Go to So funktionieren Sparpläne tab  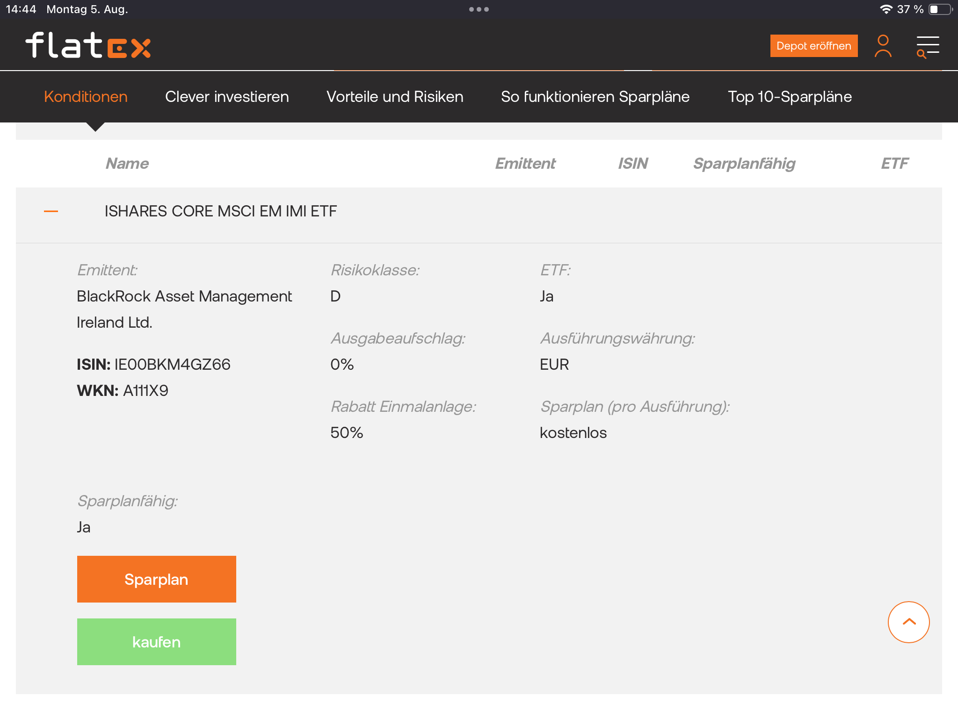(595, 97)
